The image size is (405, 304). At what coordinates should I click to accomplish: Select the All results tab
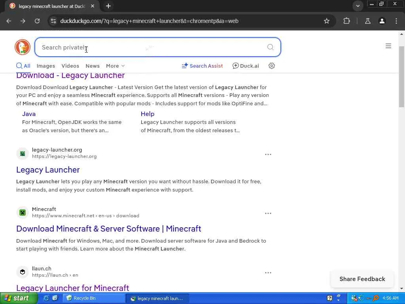[x=23, y=66]
